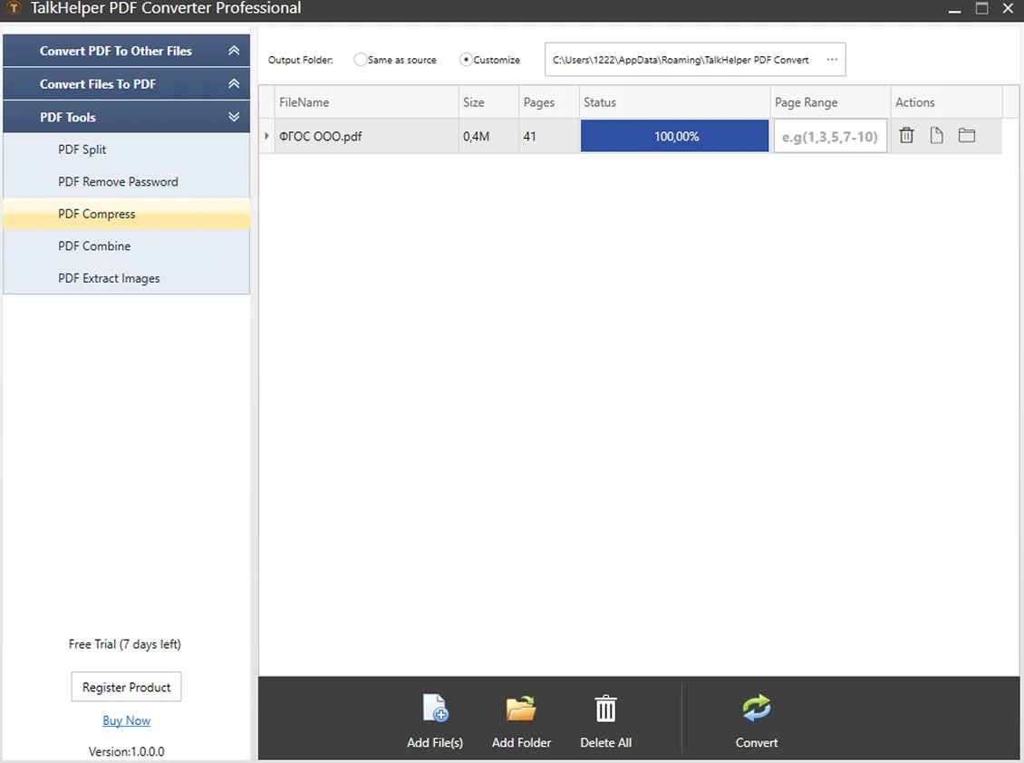
Task: Click the Page Range input field
Action: 830,137
